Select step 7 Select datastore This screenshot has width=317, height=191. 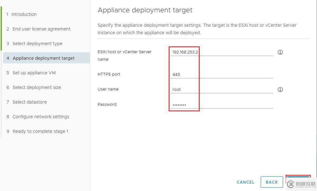click(x=27, y=102)
